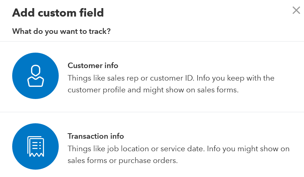Select the Customer info heading
Image resolution: width=304 pixels, height=177 pixels.
click(93, 66)
